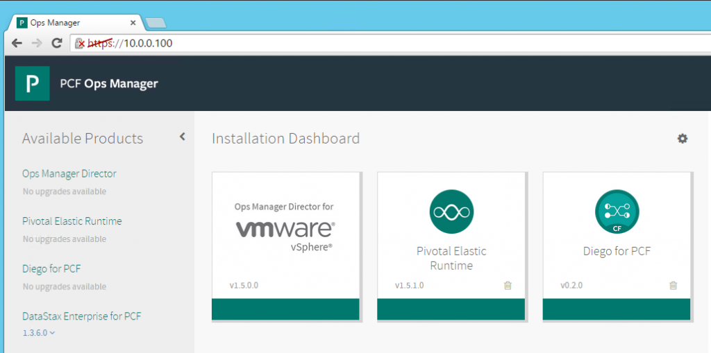Delete Diego for PCF with trash icon
This screenshot has height=353, width=711.
674,286
